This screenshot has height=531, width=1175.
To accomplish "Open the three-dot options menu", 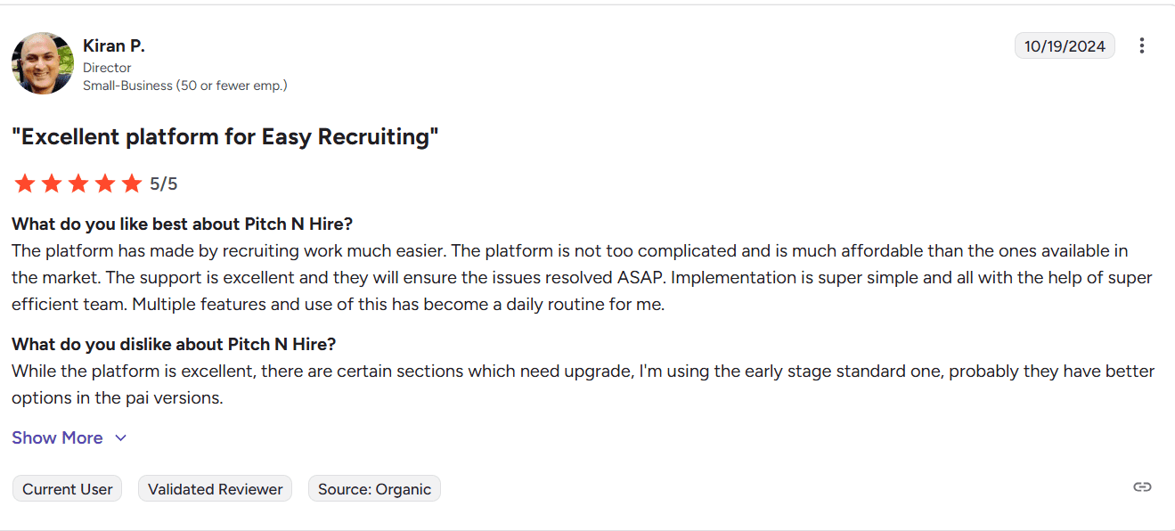I will 1142,45.
